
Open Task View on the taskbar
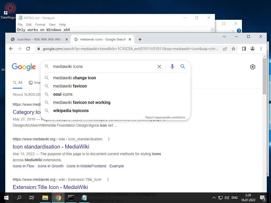pos(32,198)
